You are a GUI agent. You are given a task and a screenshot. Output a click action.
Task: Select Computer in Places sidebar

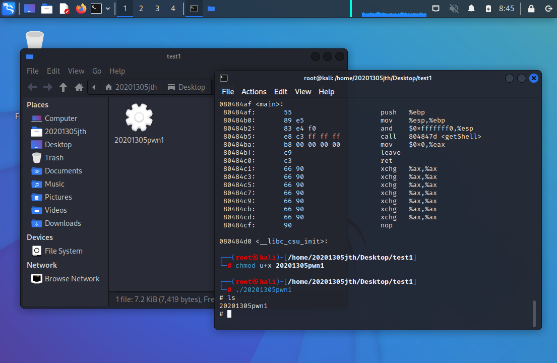pyautogui.click(x=54, y=118)
